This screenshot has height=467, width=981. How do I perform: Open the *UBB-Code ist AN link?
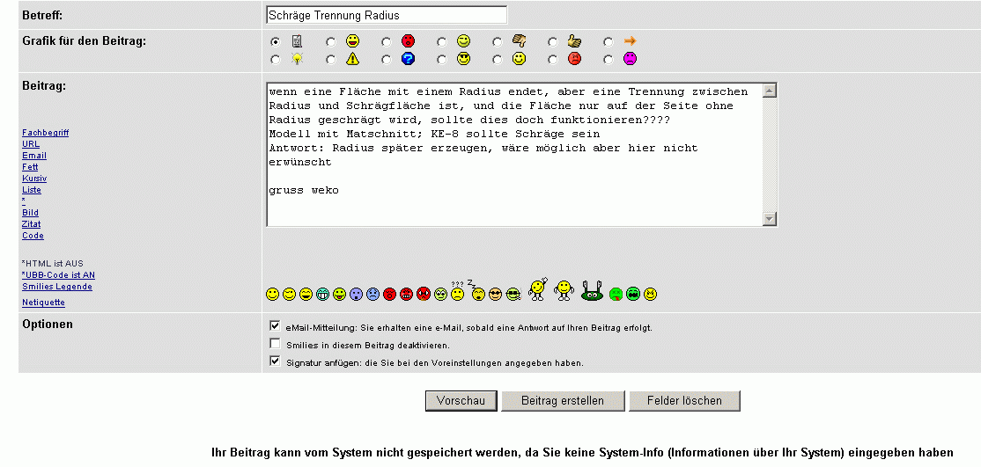click(x=58, y=275)
